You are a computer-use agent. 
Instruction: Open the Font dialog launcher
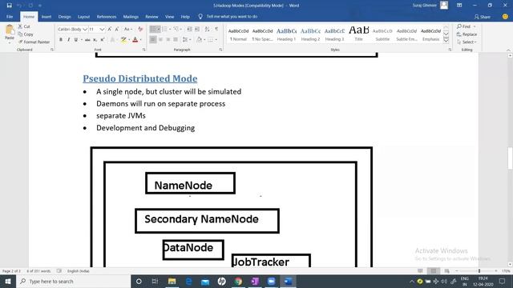pyautogui.click(x=143, y=50)
